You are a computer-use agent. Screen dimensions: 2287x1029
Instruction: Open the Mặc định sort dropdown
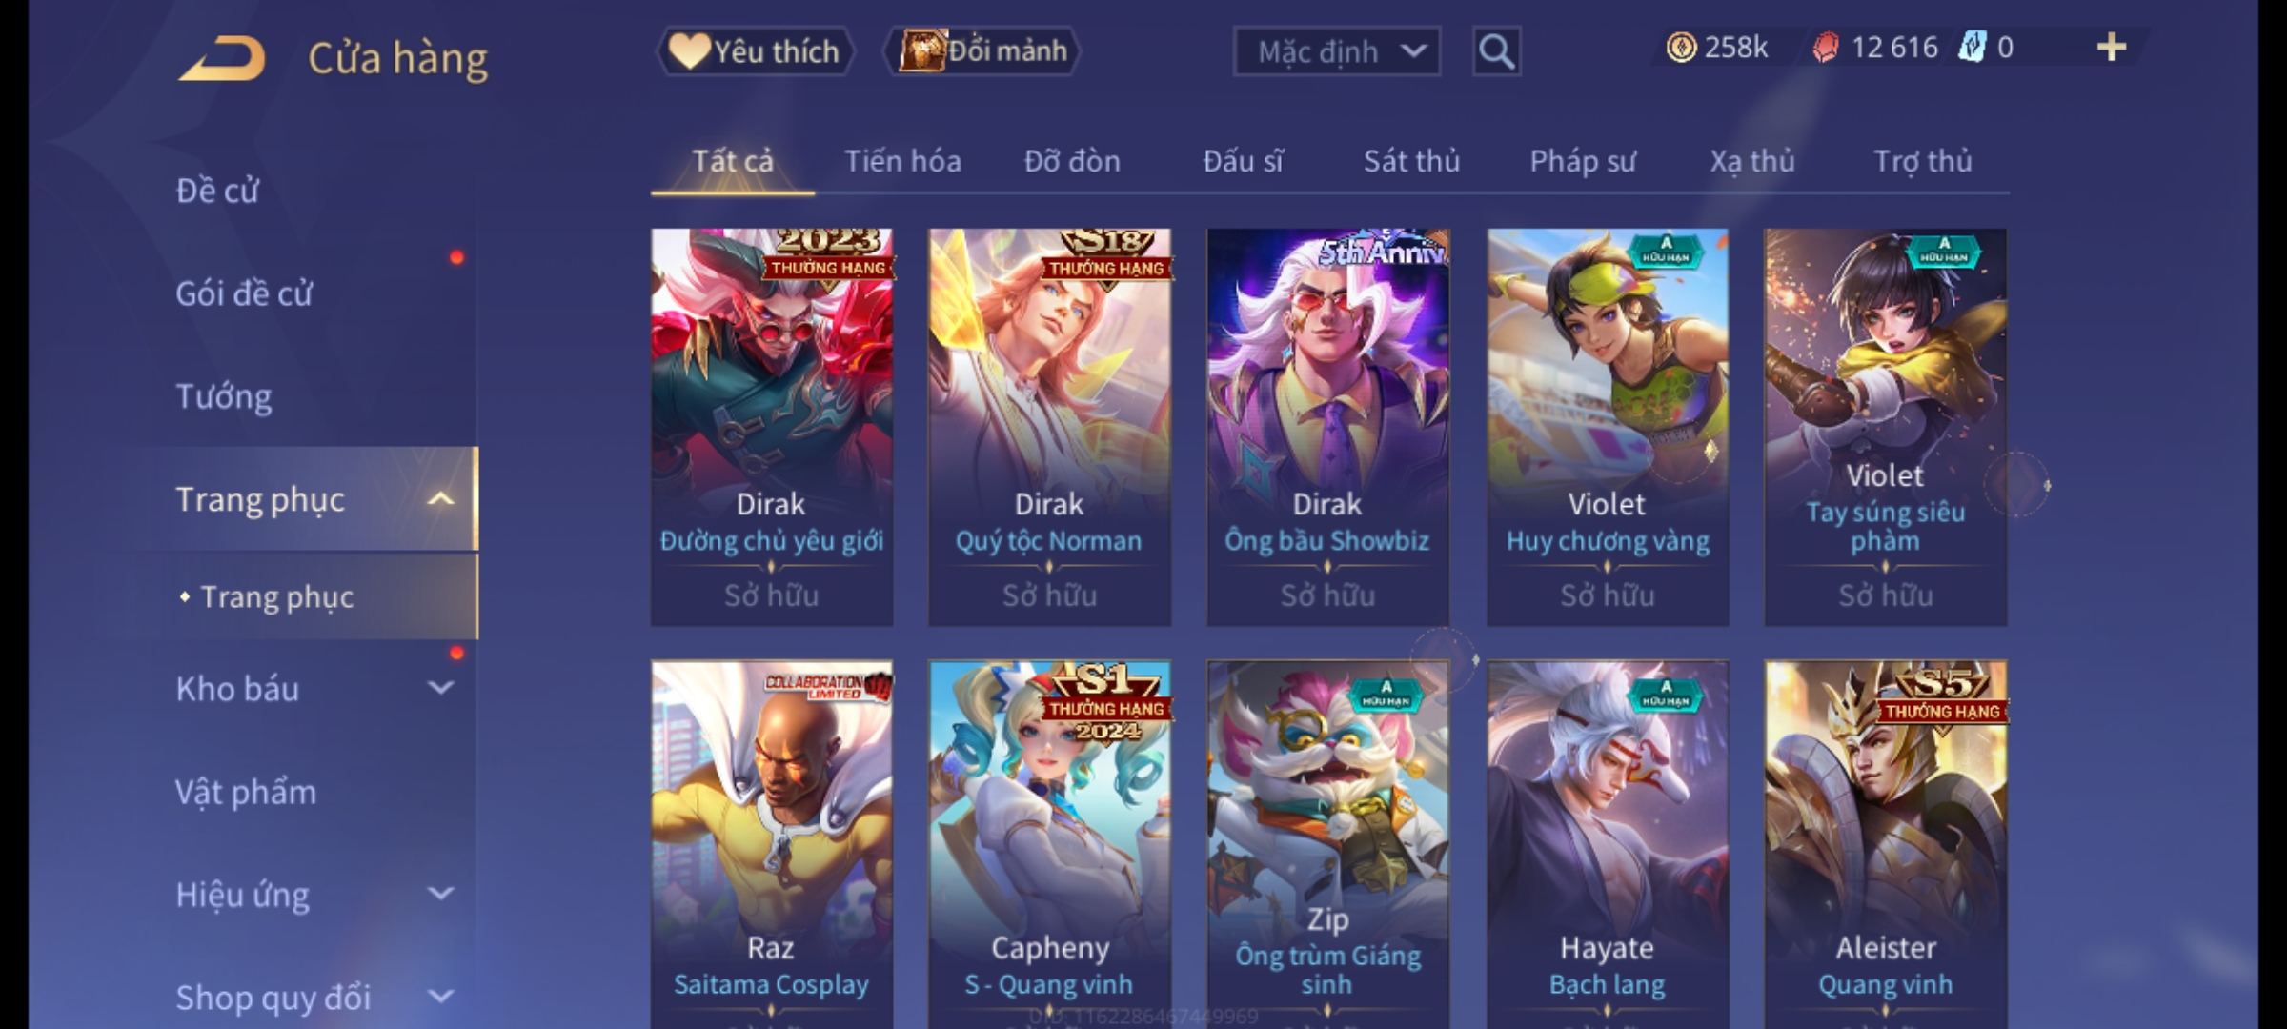tap(1337, 51)
